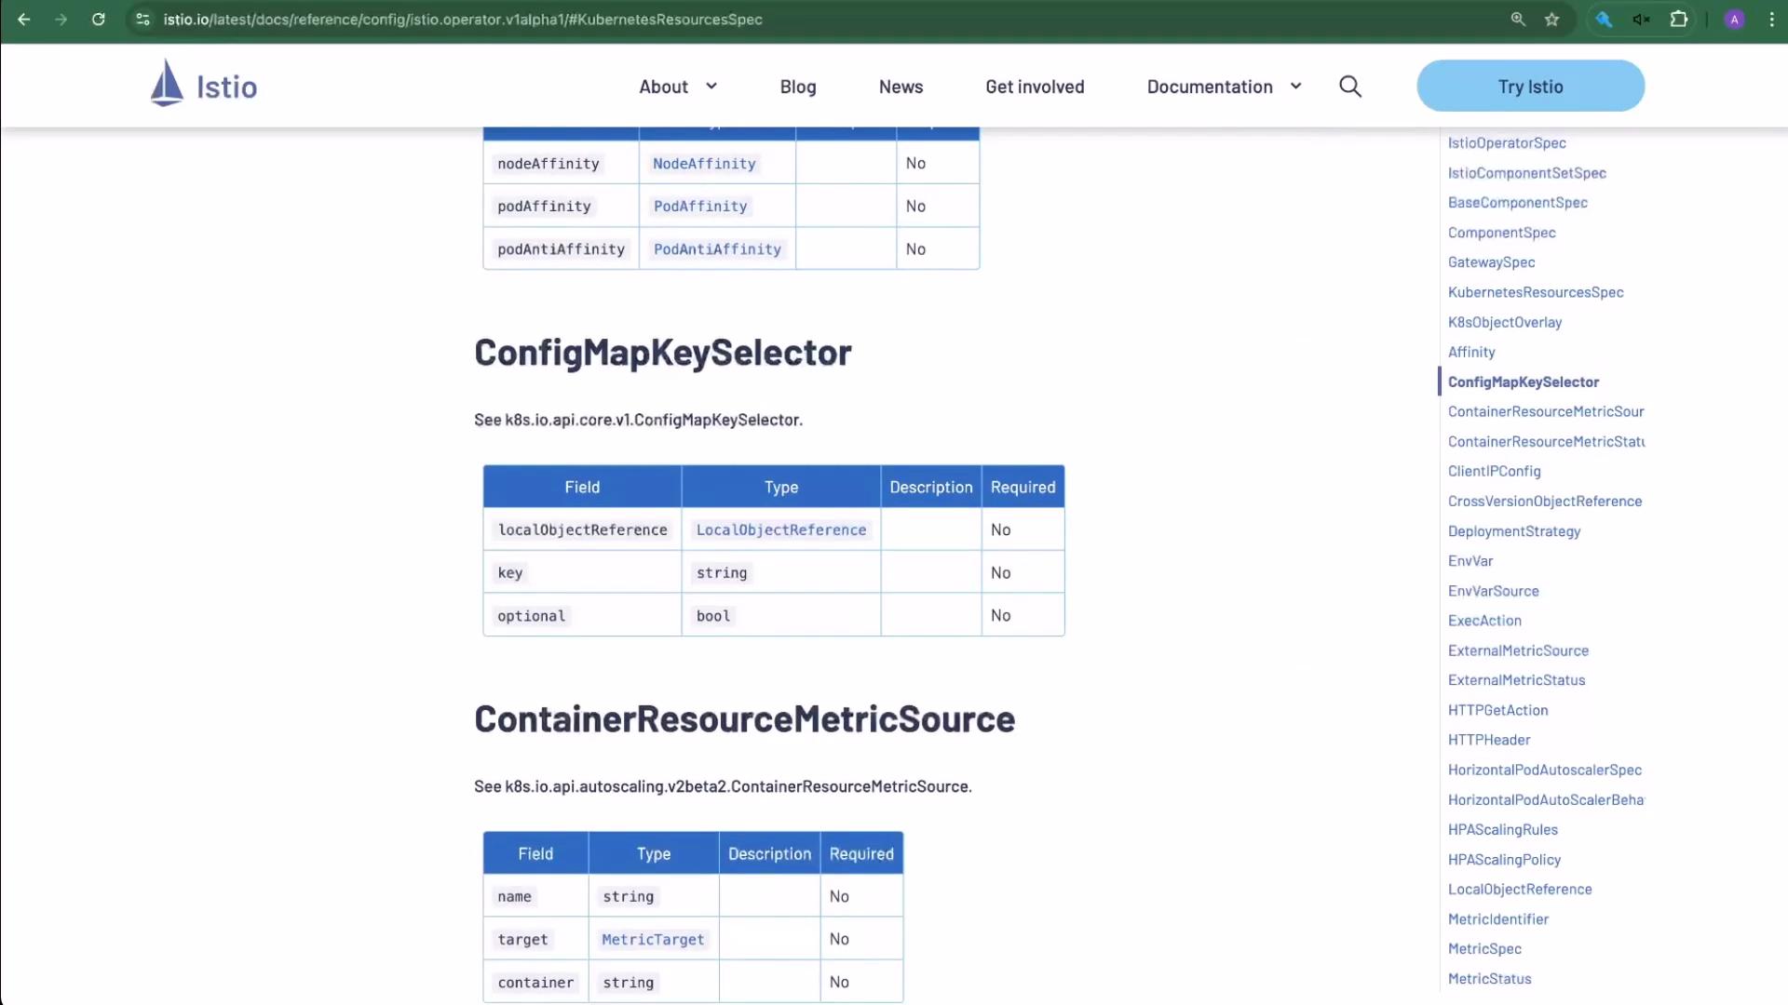Click the muted tab audio icon

click(x=1641, y=19)
